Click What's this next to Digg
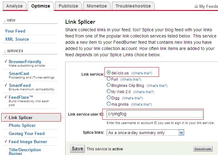This screenshot has height=155, width=218. click(132, 98)
